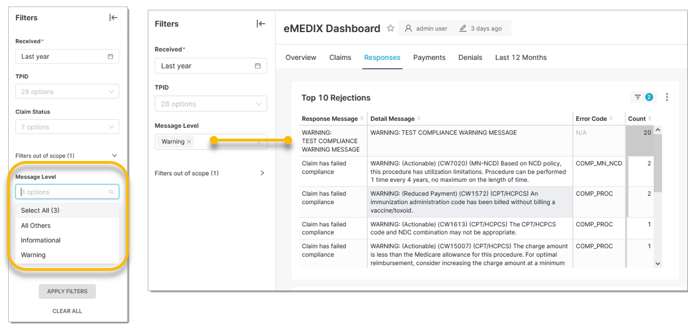The width and height of the screenshot is (688, 328).
Task: Switch to the Payments tab
Action: (429, 58)
